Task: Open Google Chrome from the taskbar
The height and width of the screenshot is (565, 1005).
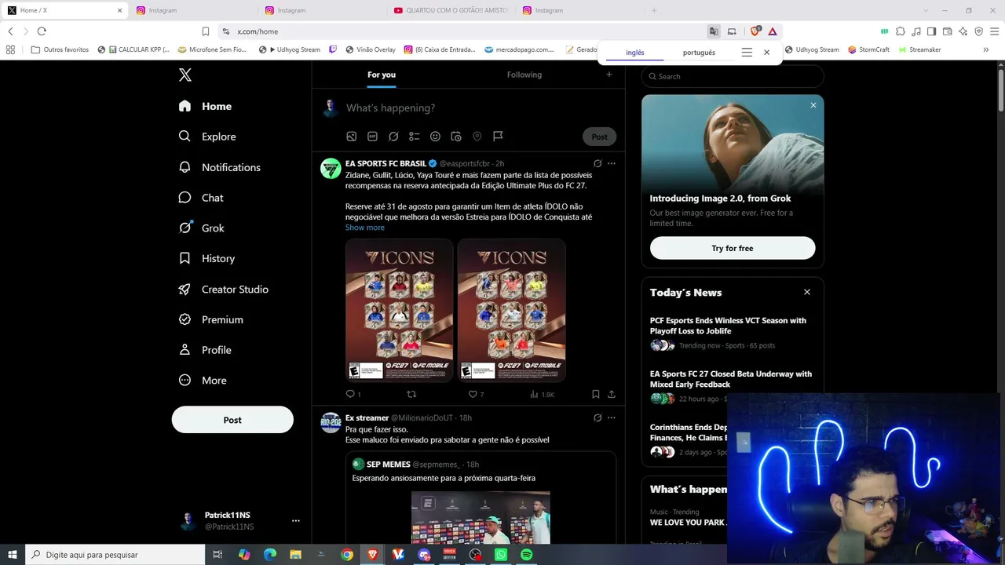Action: [x=347, y=555]
